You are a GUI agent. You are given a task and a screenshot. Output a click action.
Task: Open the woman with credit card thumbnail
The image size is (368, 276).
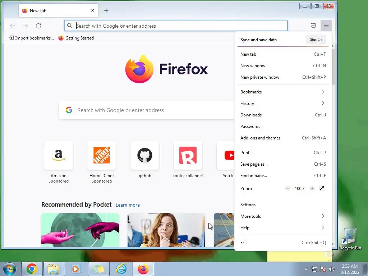(166, 230)
